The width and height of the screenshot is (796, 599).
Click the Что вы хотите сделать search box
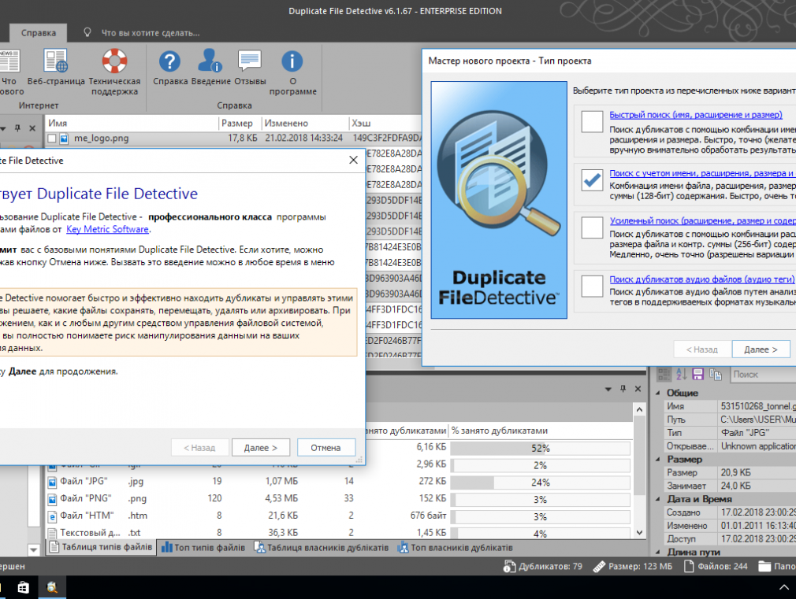(x=151, y=33)
